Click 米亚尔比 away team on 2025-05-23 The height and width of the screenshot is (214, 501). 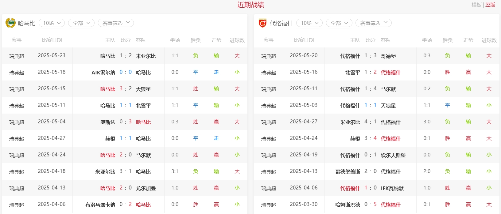click(x=146, y=56)
